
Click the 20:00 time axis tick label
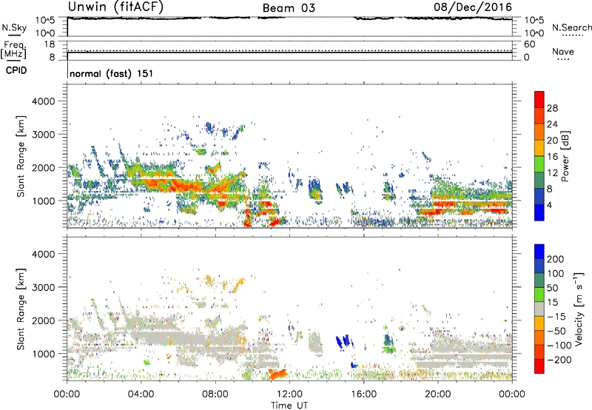437,394
